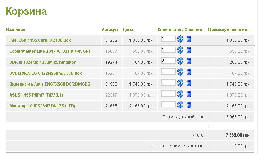Open CoolerMaster Elite 331 (RC-331-KKPK-GP) product link

(x=50, y=51)
